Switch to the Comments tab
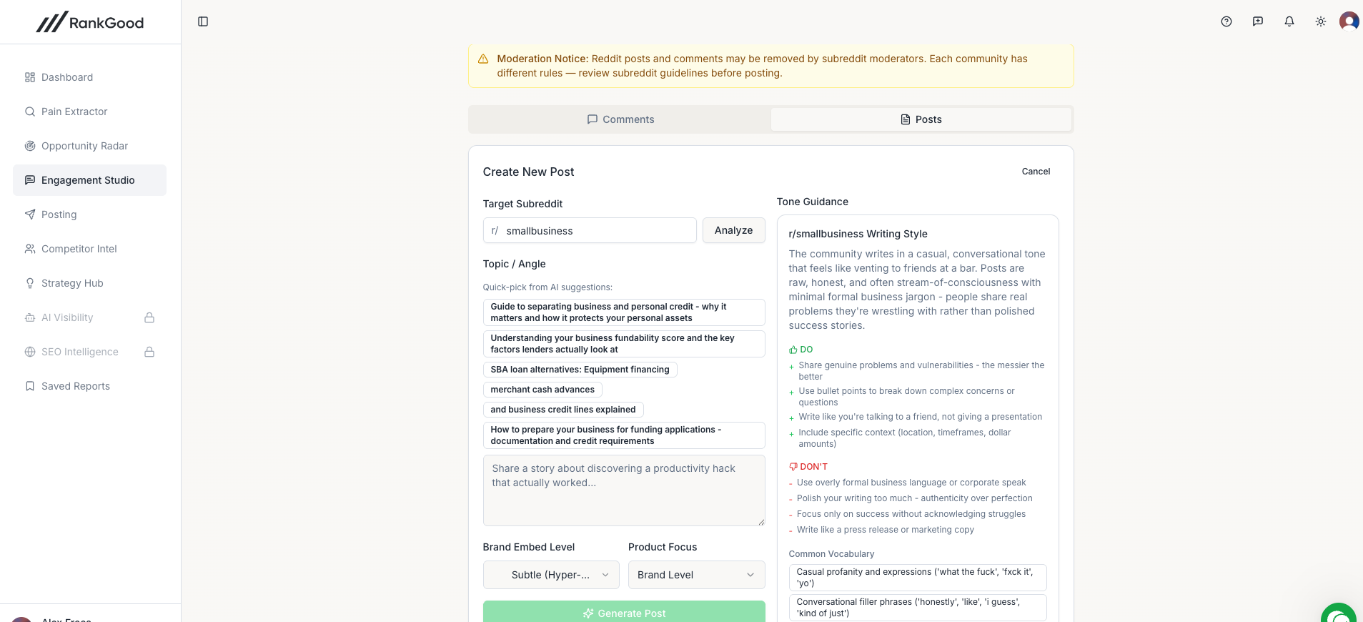This screenshot has width=1363, height=622. pos(620,119)
